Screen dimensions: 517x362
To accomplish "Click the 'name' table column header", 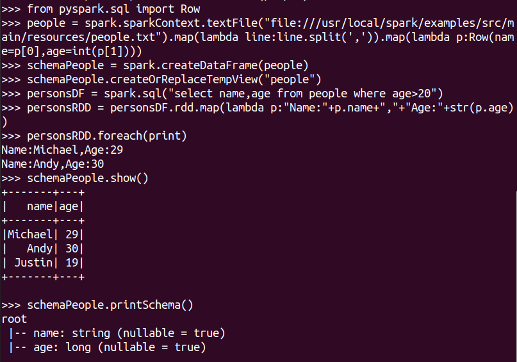I will 40,207.
